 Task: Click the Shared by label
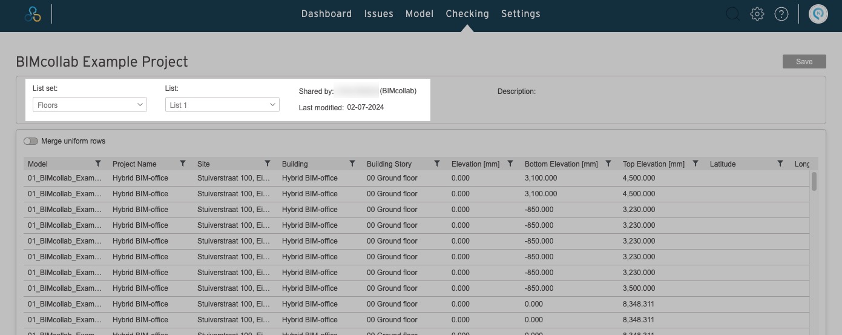pyautogui.click(x=316, y=91)
